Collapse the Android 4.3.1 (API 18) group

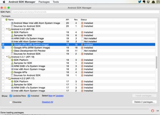coord(7,57)
